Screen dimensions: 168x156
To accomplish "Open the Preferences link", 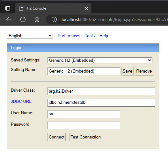I will 69,36.
